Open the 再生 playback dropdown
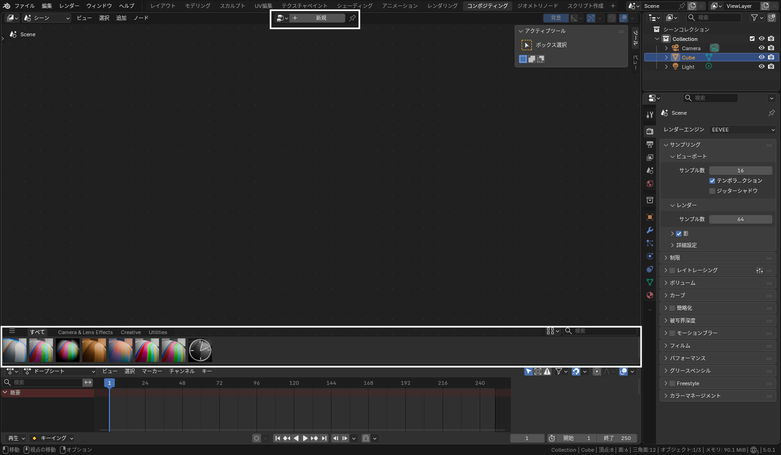Viewport: 781px width, 455px height. pyautogui.click(x=16, y=438)
